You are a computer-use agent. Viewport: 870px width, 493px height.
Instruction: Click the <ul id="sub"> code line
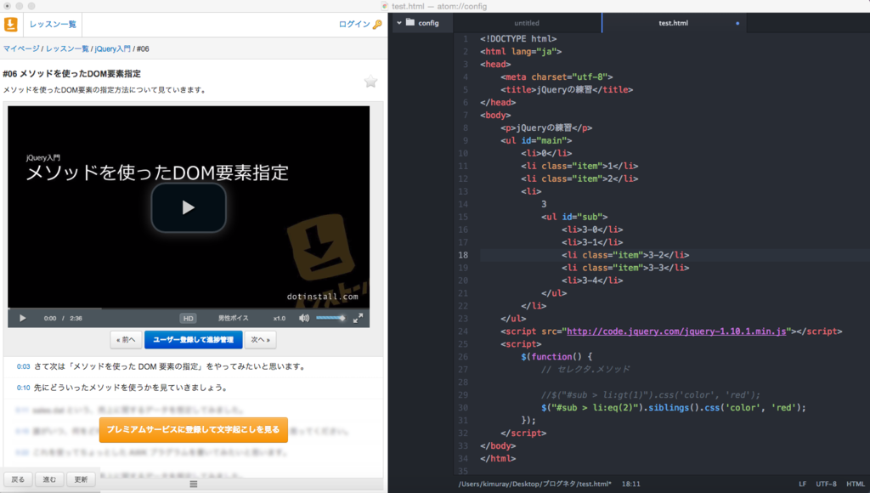click(574, 217)
